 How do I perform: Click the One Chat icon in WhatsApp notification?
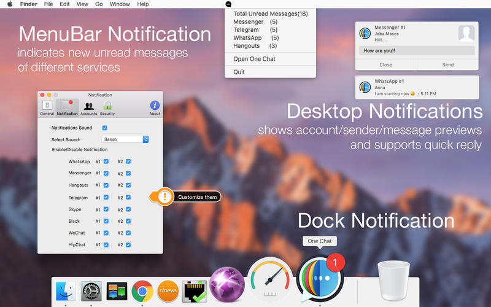tap(365, 87)
